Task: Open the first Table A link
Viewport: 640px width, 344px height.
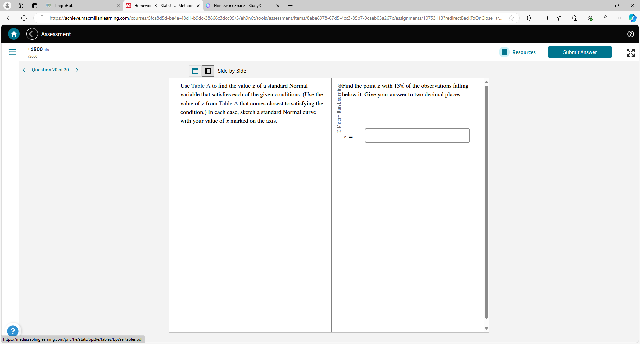Action: 201,86
